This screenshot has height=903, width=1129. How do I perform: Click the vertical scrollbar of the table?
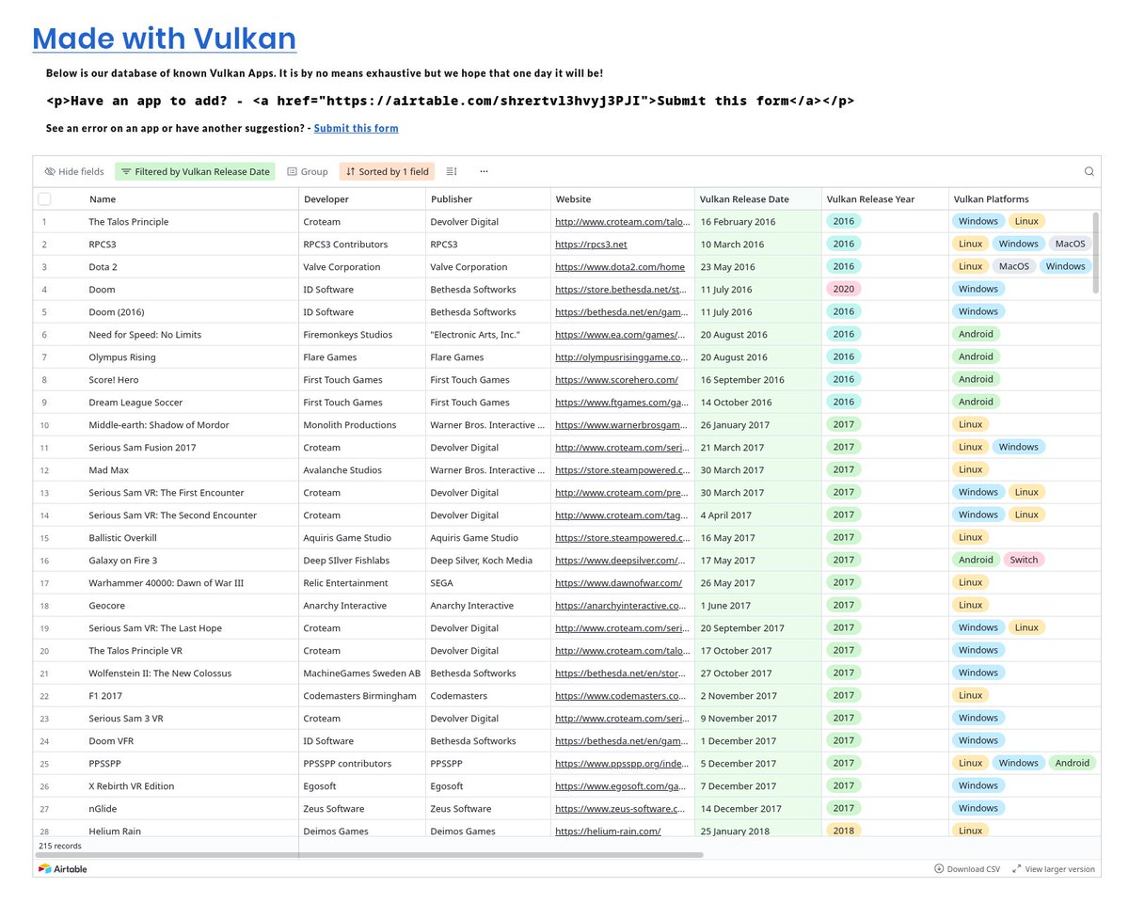tap(1094, 252)
